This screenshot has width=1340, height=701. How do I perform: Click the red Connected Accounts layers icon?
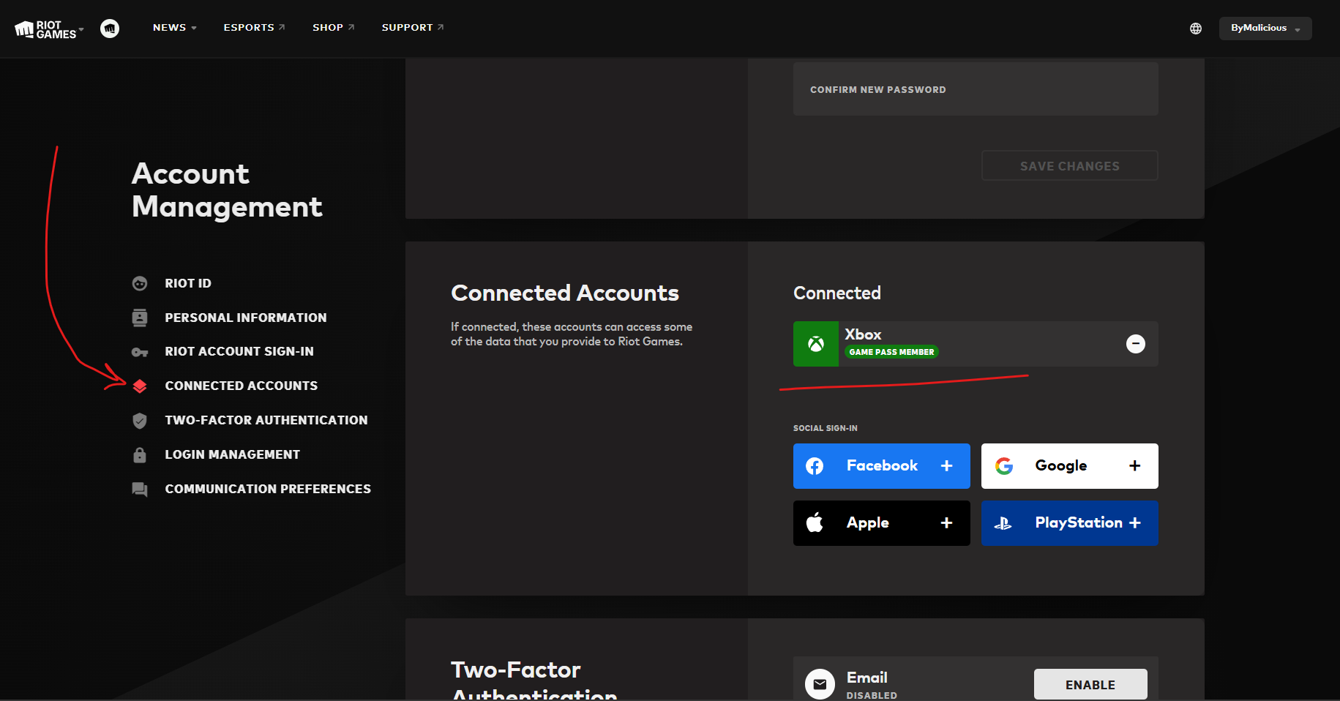[140, 386]
